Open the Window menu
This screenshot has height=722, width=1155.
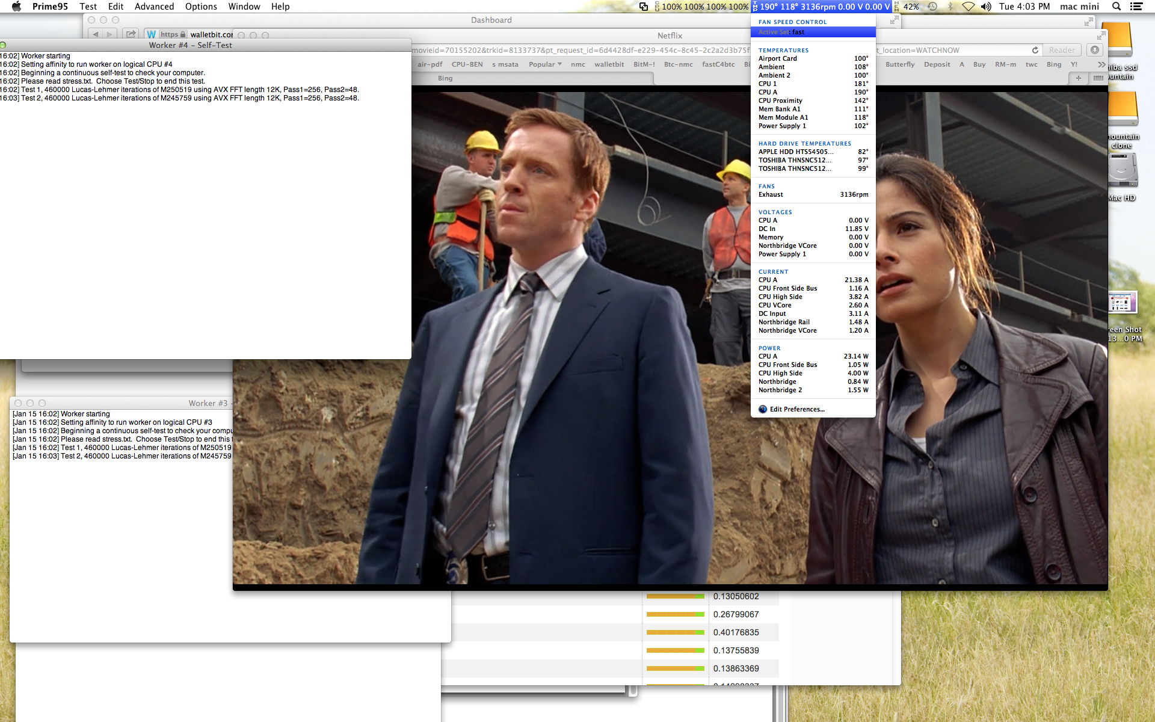pos(244,7)
